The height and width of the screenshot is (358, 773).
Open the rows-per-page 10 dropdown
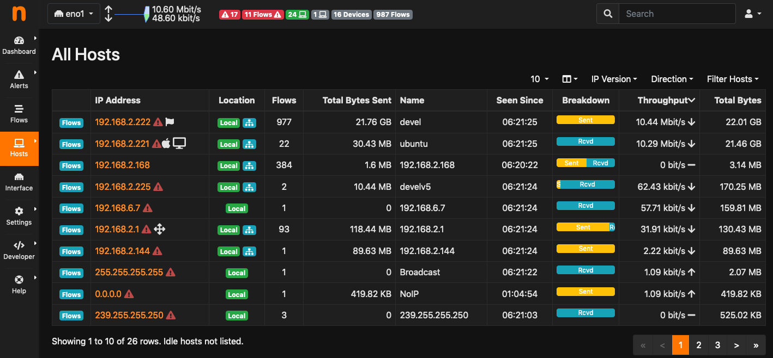[x=540, y=79]
